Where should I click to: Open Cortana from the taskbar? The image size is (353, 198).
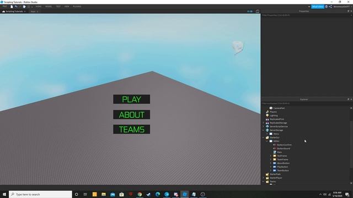(76, 194)
